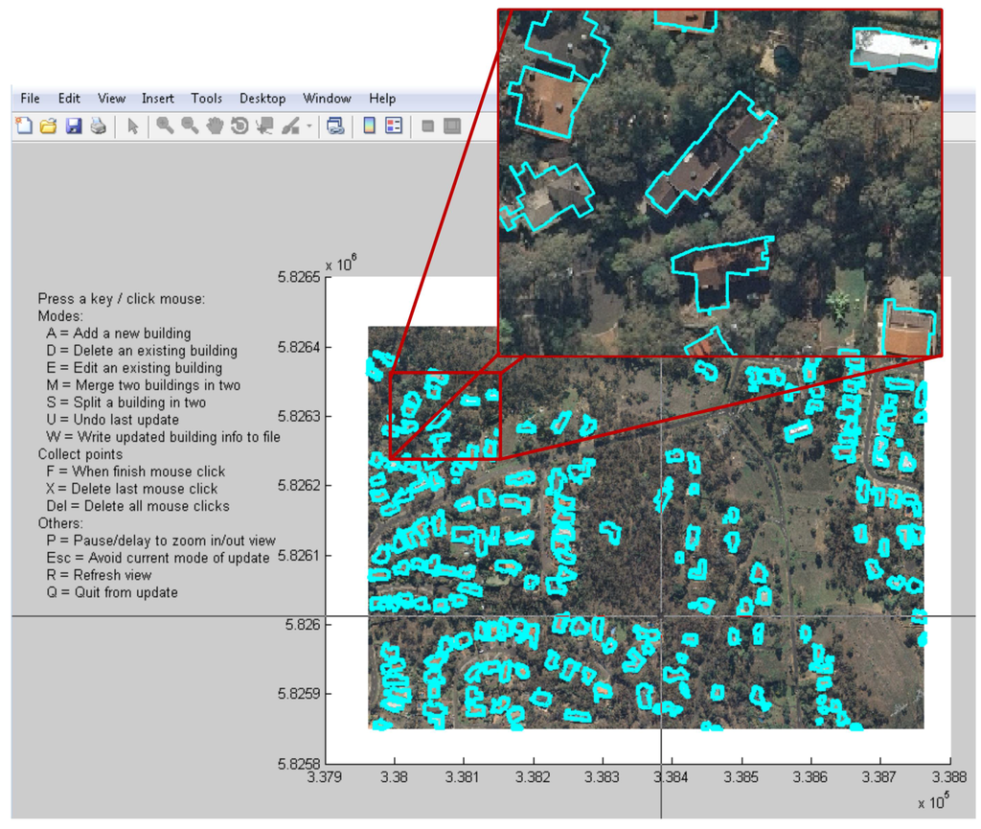This screenshot has width=981, height=829.
Task: Enable the Data Cursor tool
Action: click(263, 125)
